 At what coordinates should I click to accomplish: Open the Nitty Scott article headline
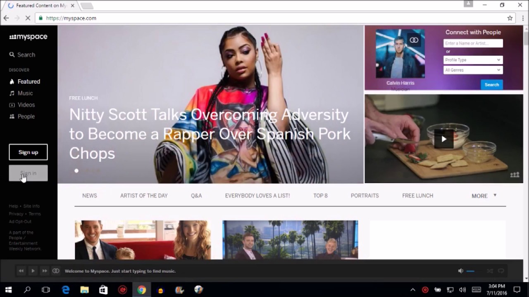(x=210, y=134)
